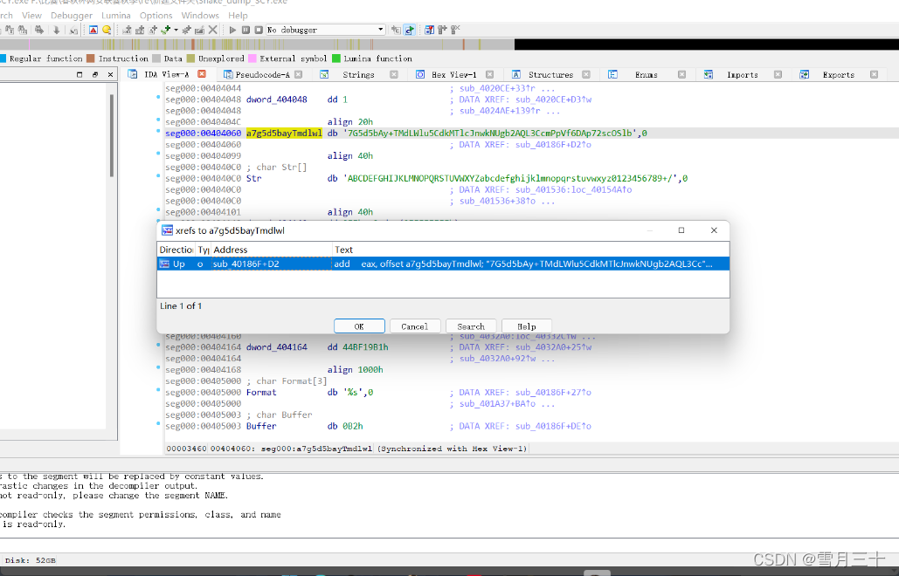Close the Enums tab
The height and width of the screenshot is (576, 899).
tap(681, 74)
